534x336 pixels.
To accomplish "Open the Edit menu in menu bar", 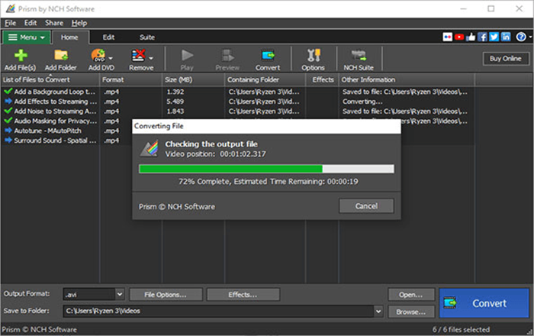I will pos(31,23).
